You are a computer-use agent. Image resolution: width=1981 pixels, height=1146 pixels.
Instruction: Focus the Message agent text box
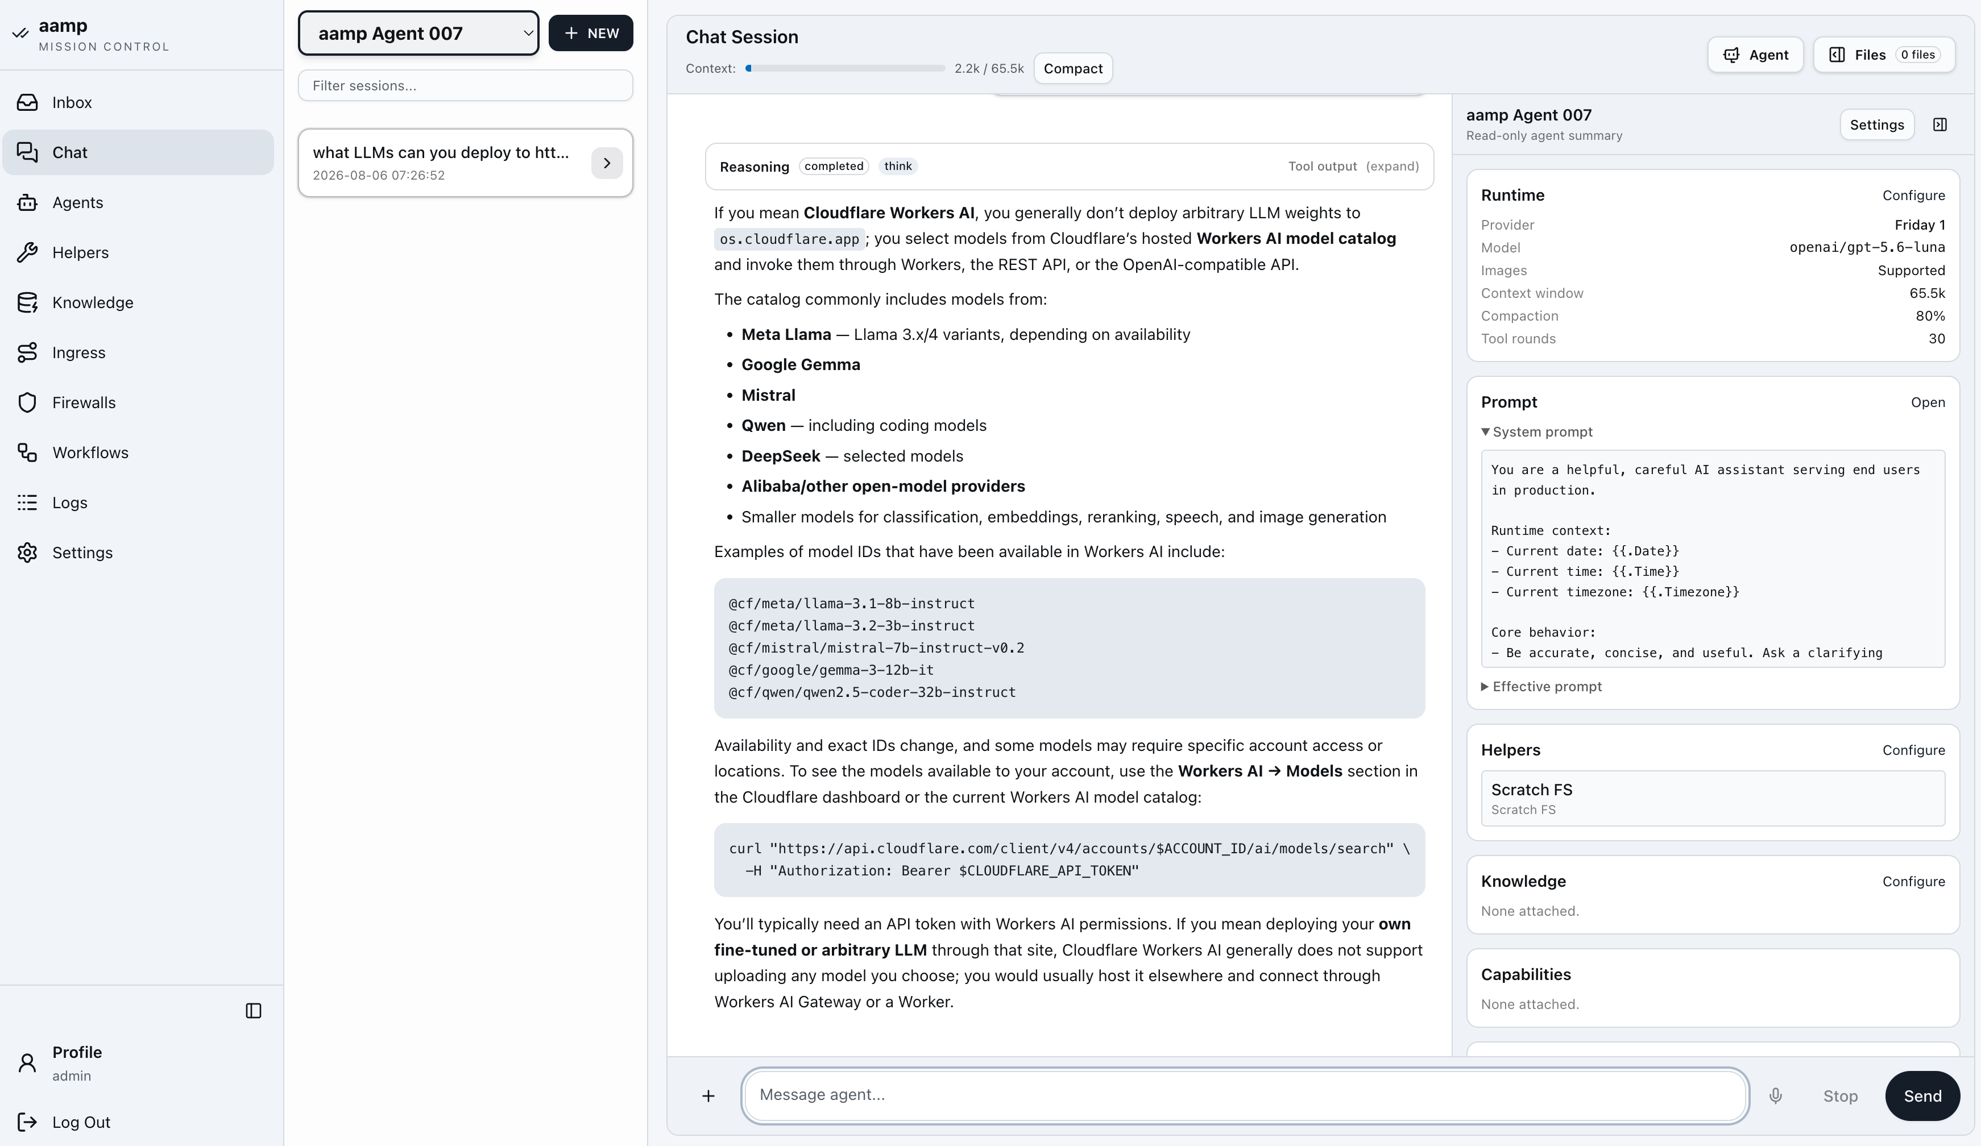tap(1245, 1096)
